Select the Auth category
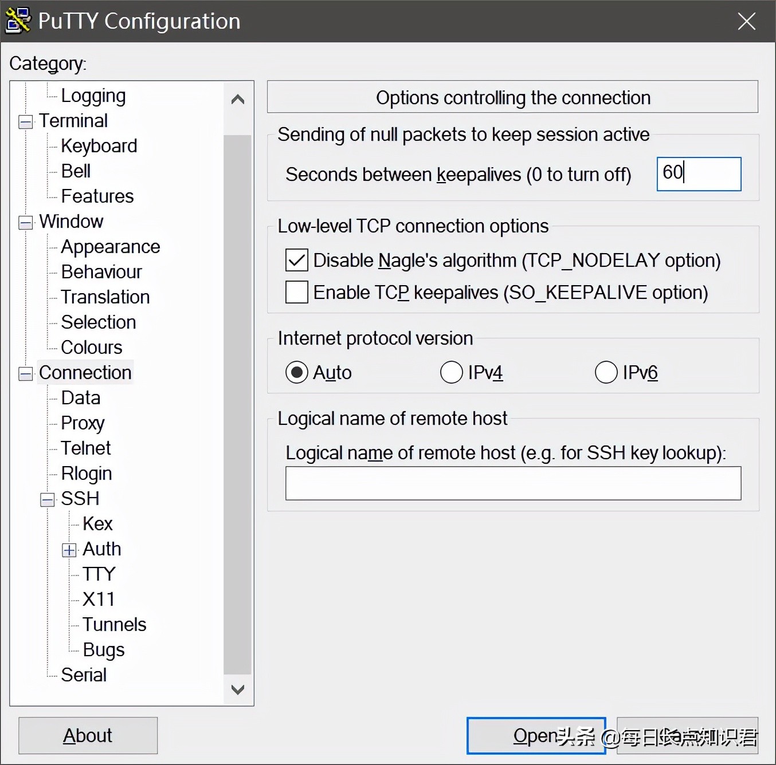776x765 pixels. (x=102, y=549)
